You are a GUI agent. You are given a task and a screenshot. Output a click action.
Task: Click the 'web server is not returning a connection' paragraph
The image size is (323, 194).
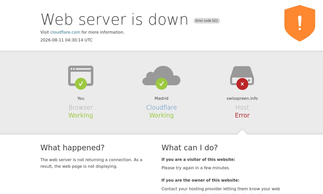pos(91,163)
